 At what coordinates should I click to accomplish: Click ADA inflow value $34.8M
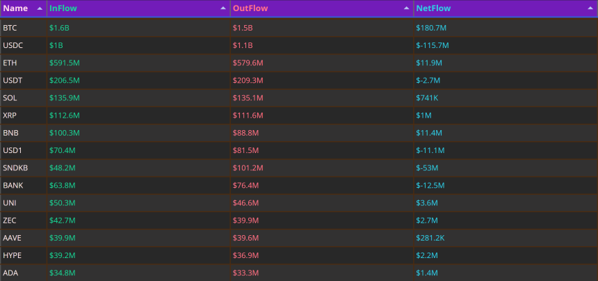63,273
